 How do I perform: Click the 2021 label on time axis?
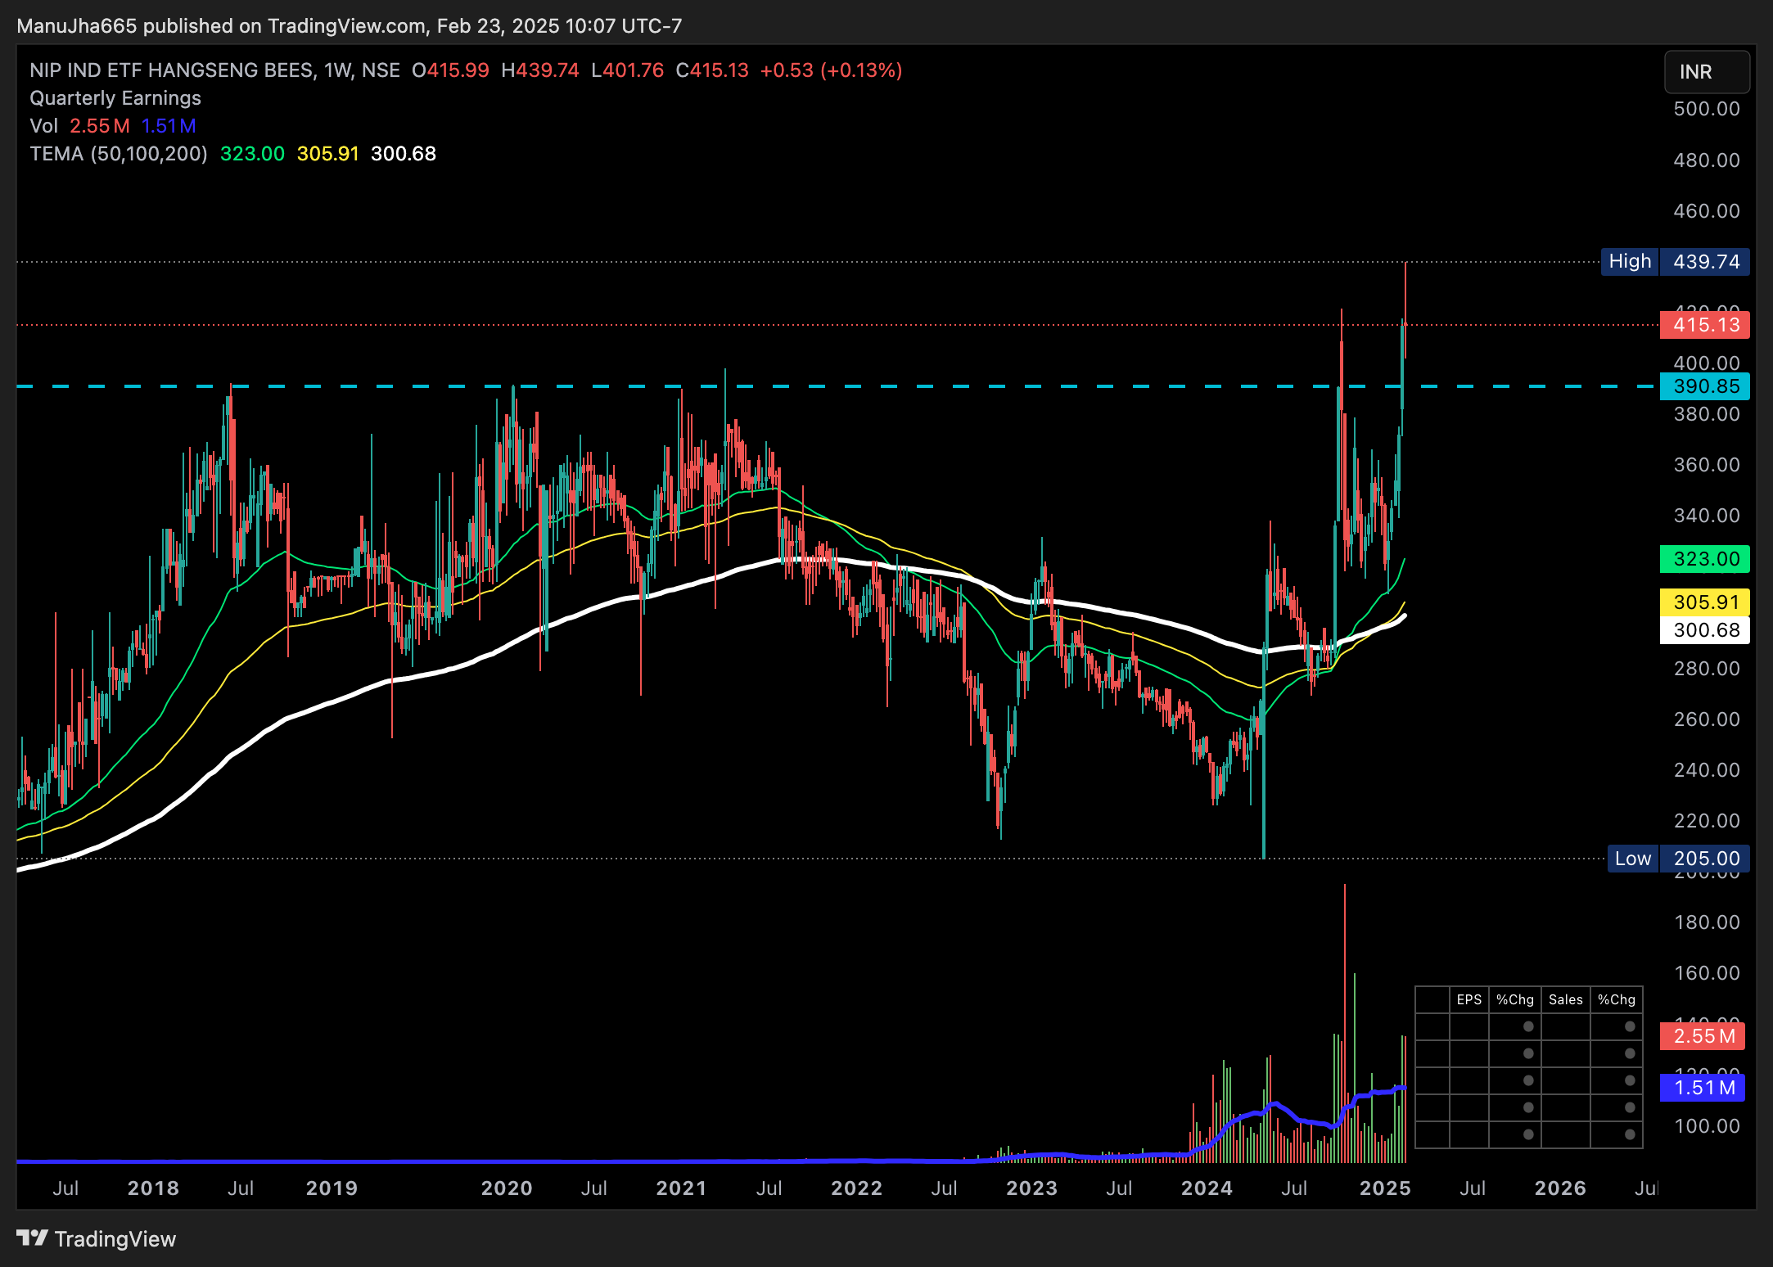(x=681, y=1188)
